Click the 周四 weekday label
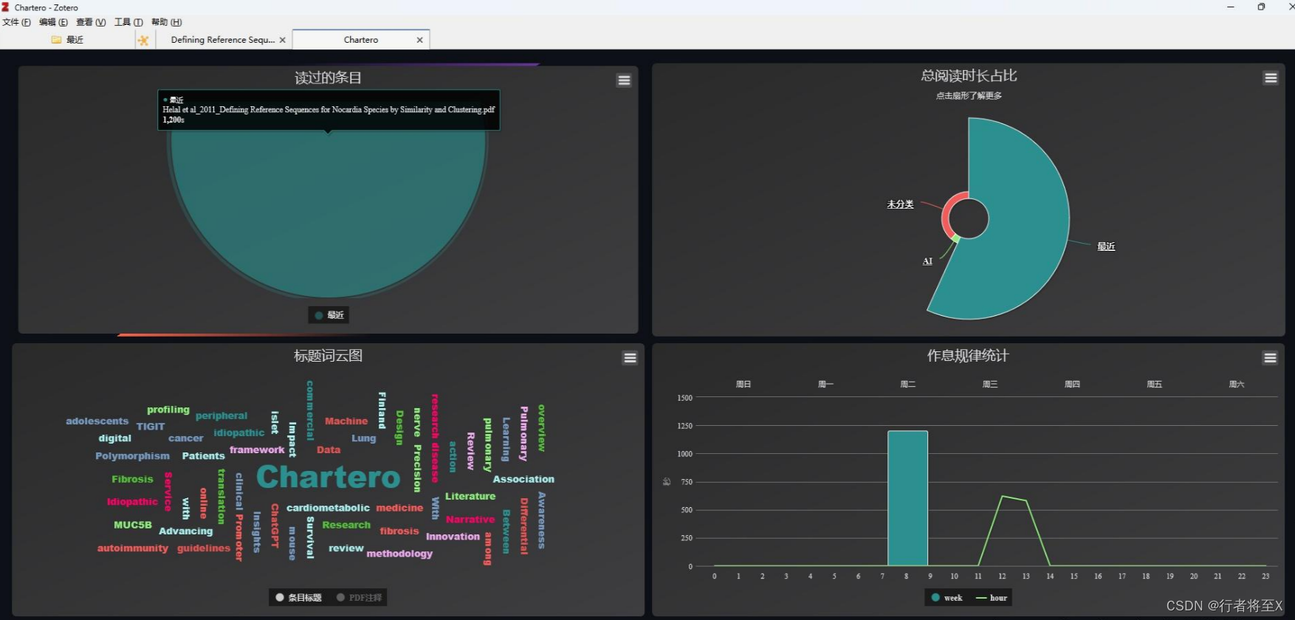This screenshot has width=1295, height=620. [x=1072, y=385]
